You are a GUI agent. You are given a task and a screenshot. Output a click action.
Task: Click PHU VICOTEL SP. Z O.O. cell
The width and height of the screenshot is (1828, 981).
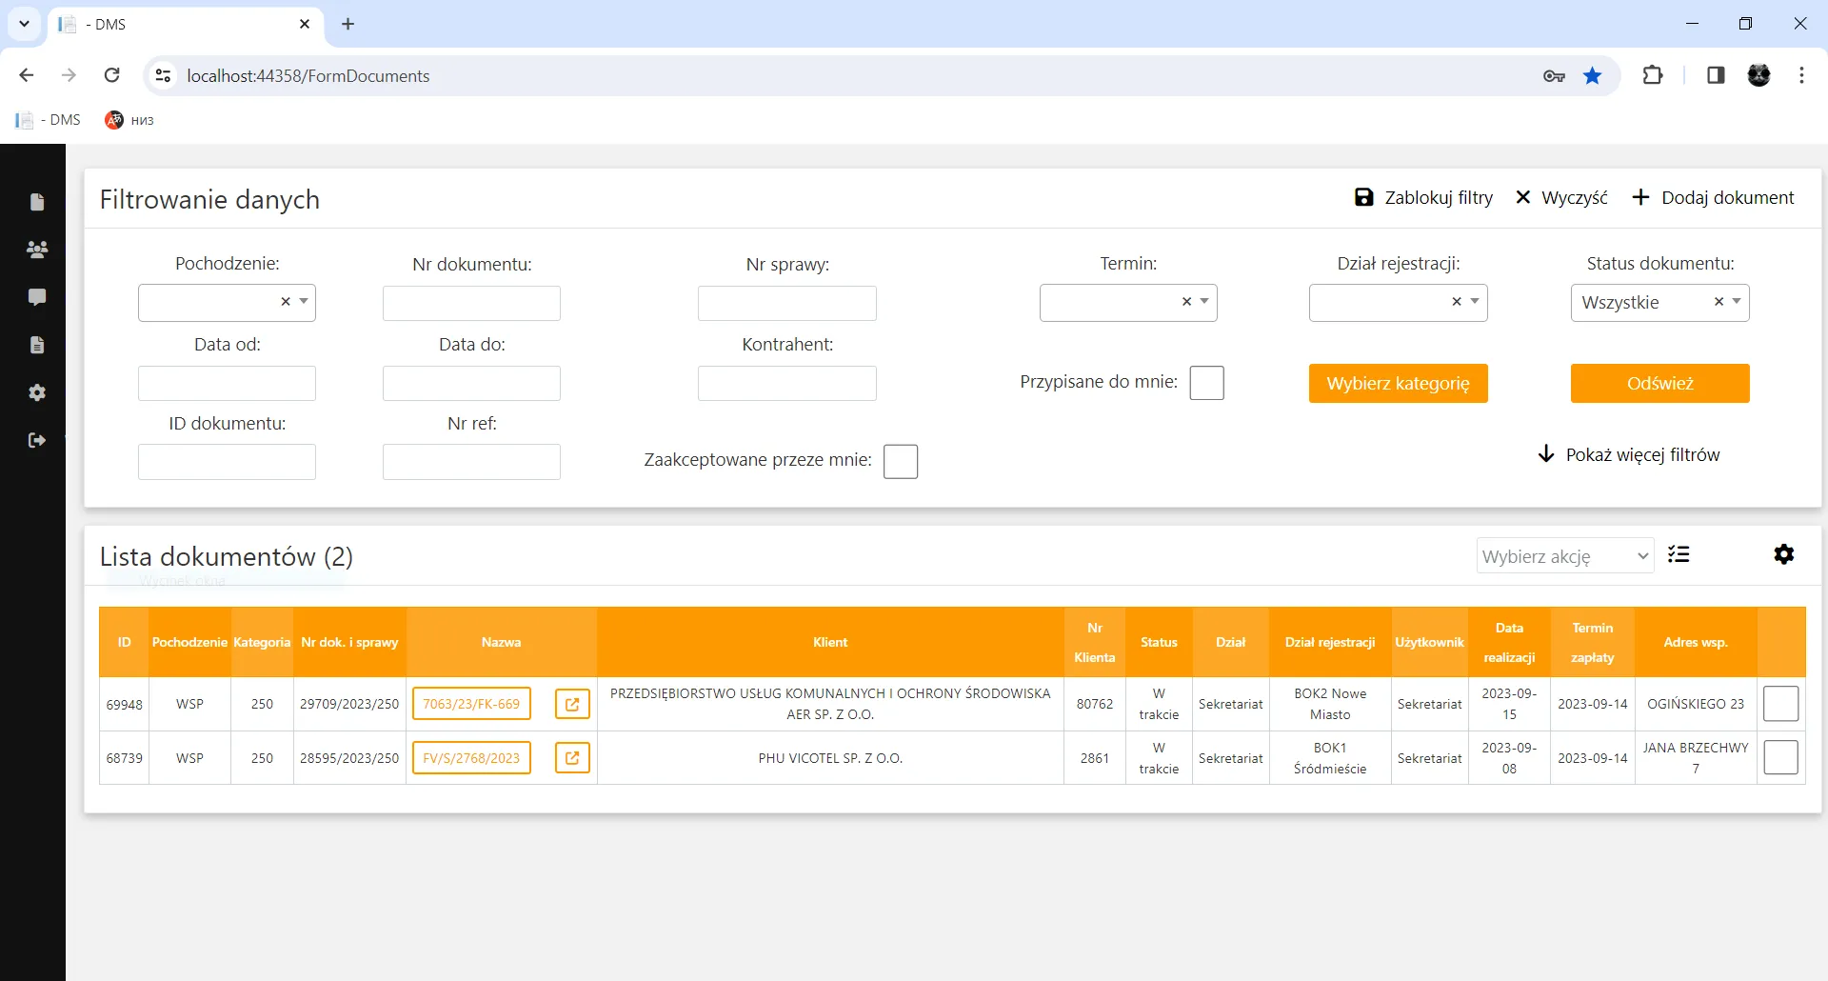click(830, 758)
